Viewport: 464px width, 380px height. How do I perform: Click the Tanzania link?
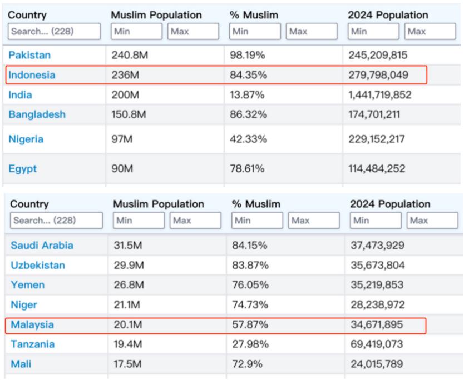pos(32,344)
